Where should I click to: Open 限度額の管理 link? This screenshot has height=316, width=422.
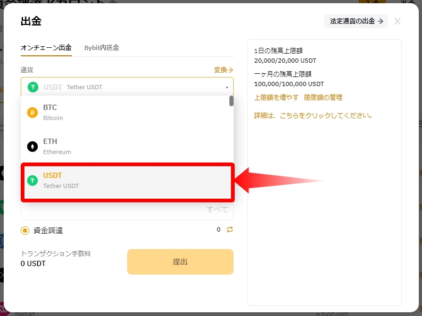point(323,97)
